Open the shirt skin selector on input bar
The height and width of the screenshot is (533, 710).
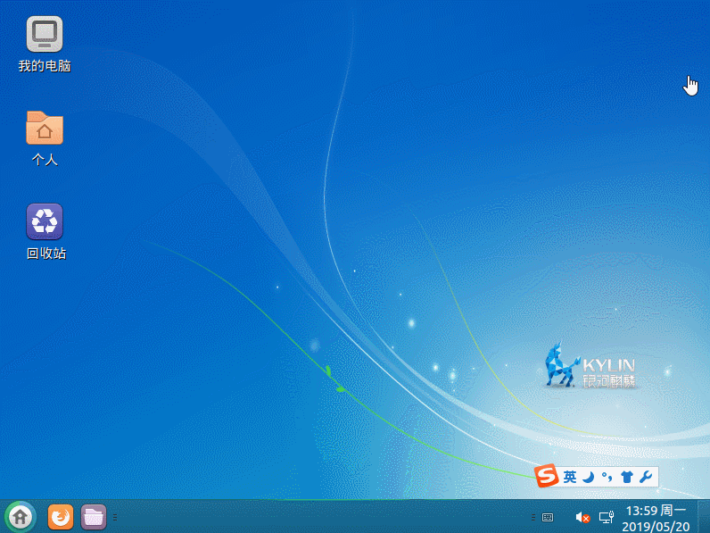(627, 477)
